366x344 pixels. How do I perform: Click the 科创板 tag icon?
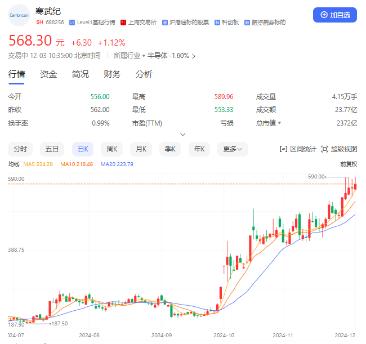(x=217, y=23)
